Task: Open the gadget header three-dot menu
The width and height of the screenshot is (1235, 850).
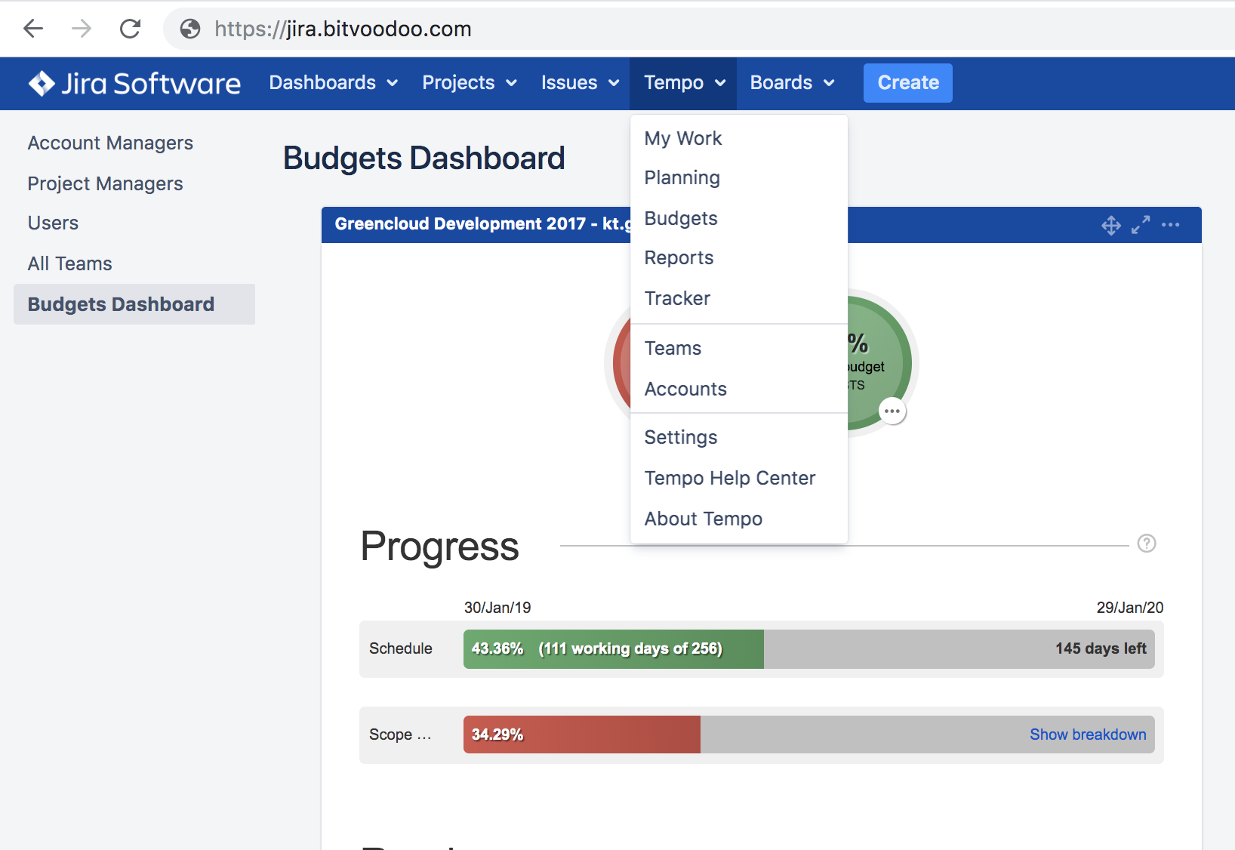Action: tap(1171, 225)
